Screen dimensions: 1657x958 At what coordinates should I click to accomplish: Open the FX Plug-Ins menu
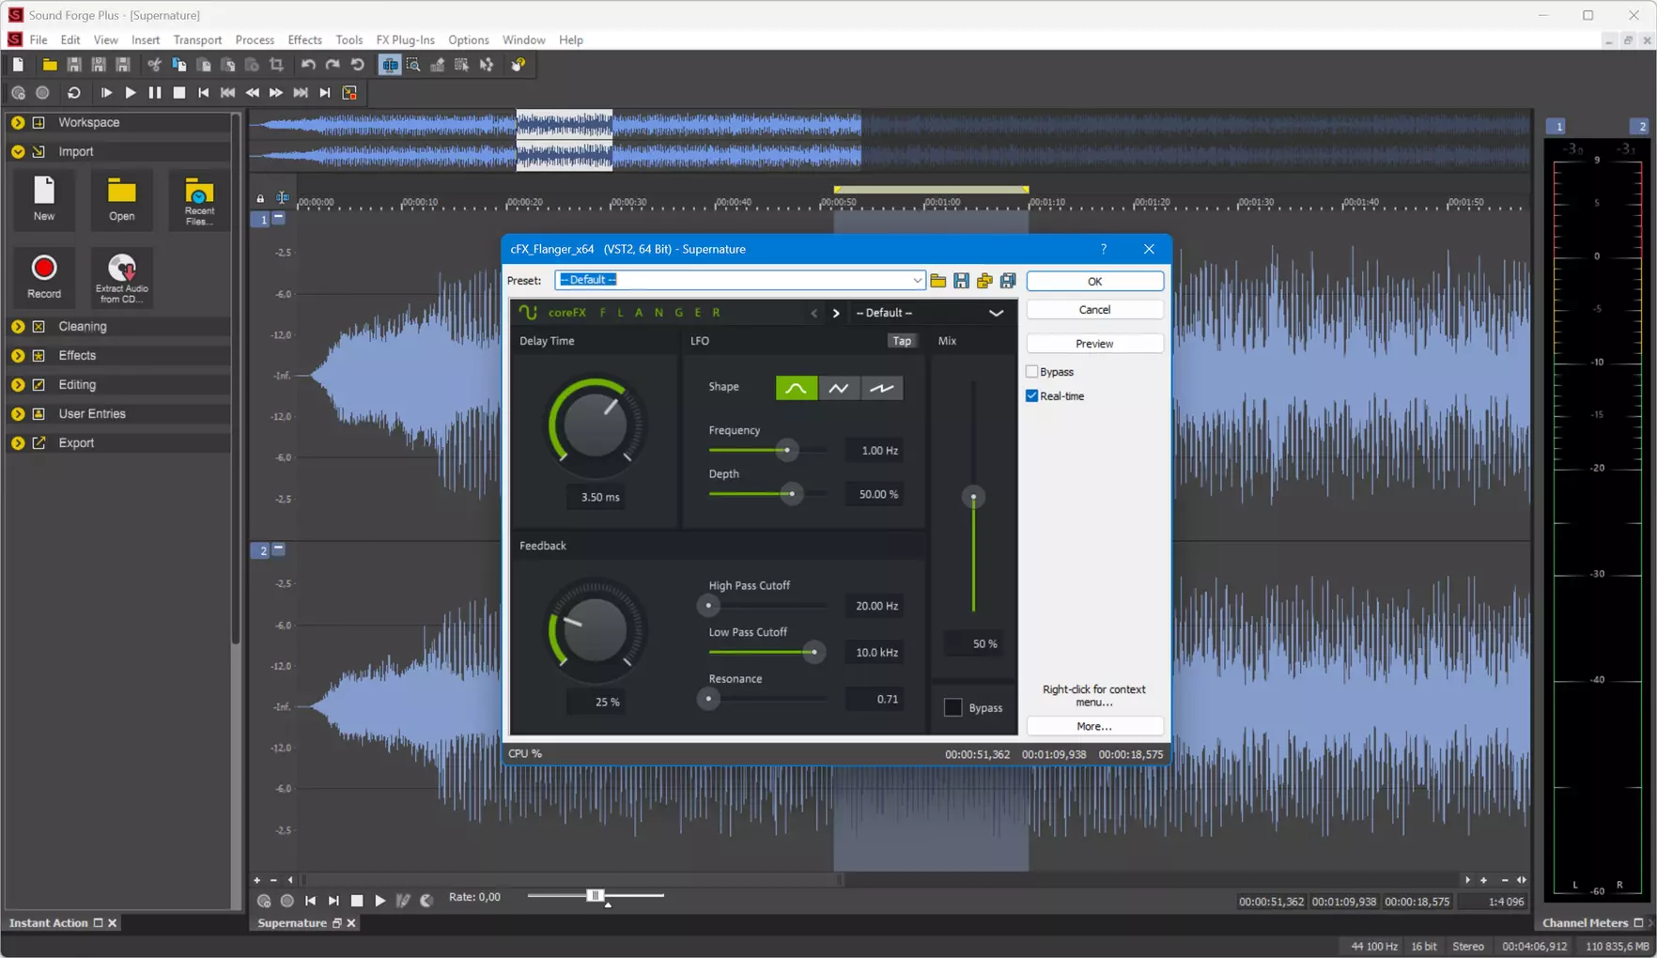(x=405, y=39)
